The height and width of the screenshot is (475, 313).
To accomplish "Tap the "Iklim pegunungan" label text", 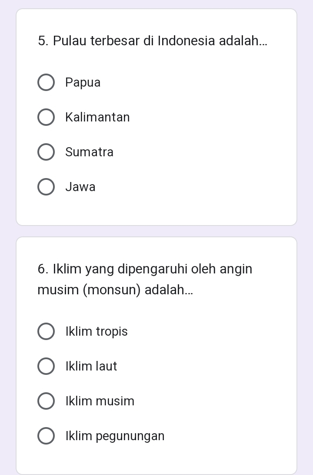I will (x=115, y=436).
